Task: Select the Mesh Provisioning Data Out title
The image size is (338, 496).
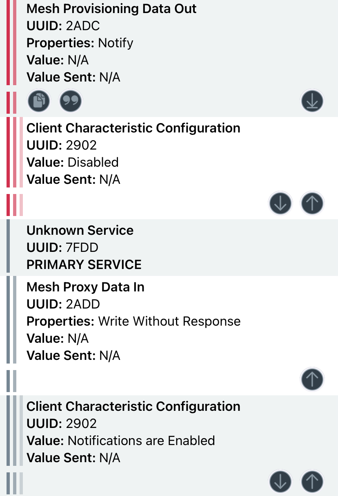Action: click(x=111, y=9)
